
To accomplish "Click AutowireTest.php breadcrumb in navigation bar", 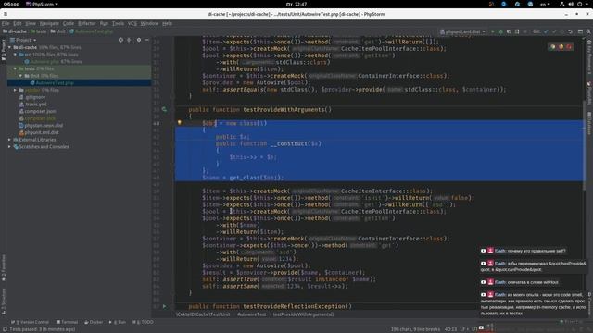I will 91,31.
